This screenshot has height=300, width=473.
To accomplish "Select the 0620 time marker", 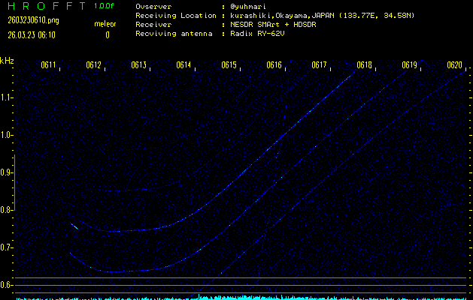I will point(454,65).
